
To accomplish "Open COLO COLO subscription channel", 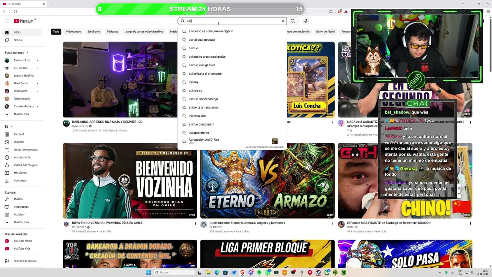I will [x=22, y=68].
